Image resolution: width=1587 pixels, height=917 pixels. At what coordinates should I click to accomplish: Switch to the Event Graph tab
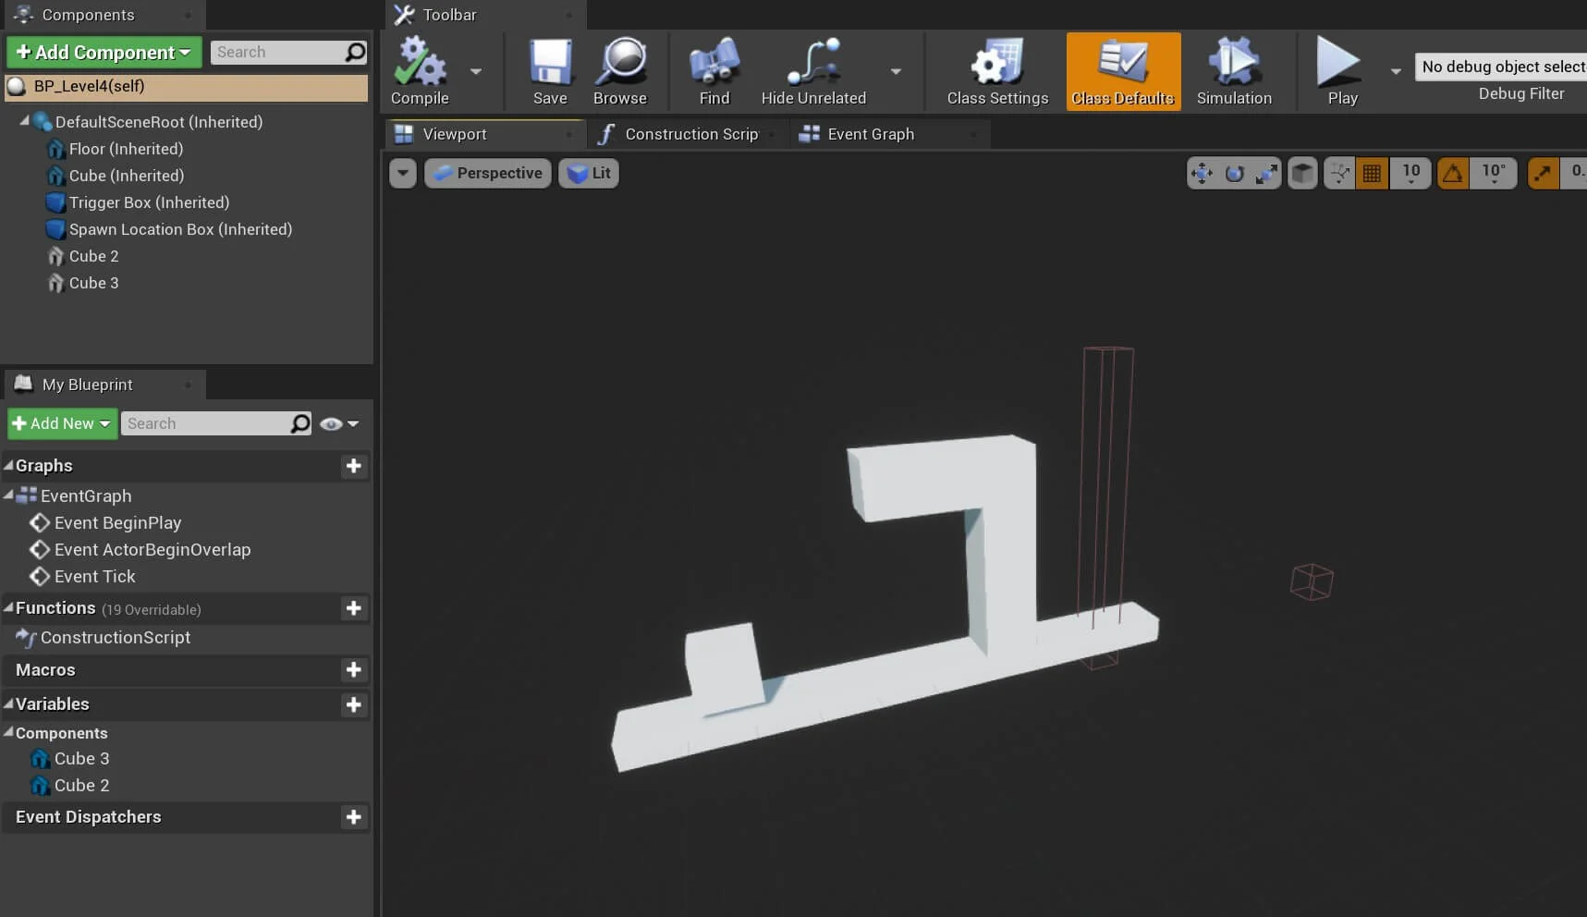pos(870,134)
